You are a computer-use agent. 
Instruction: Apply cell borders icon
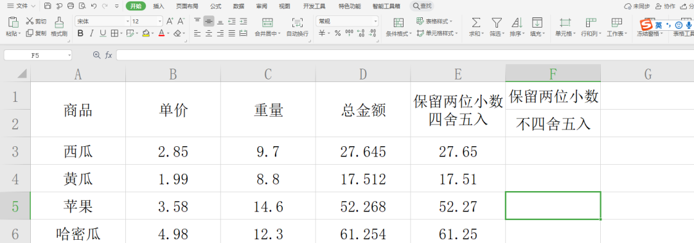point(114,33)
